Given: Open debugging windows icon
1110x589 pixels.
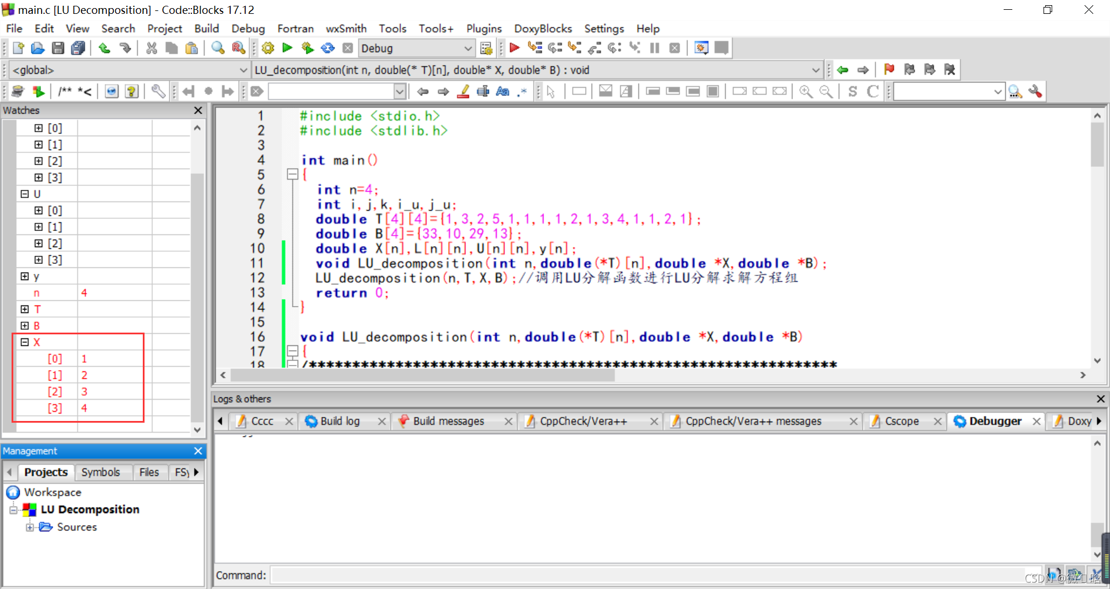Looking at the screenshot, I should 701,48.
